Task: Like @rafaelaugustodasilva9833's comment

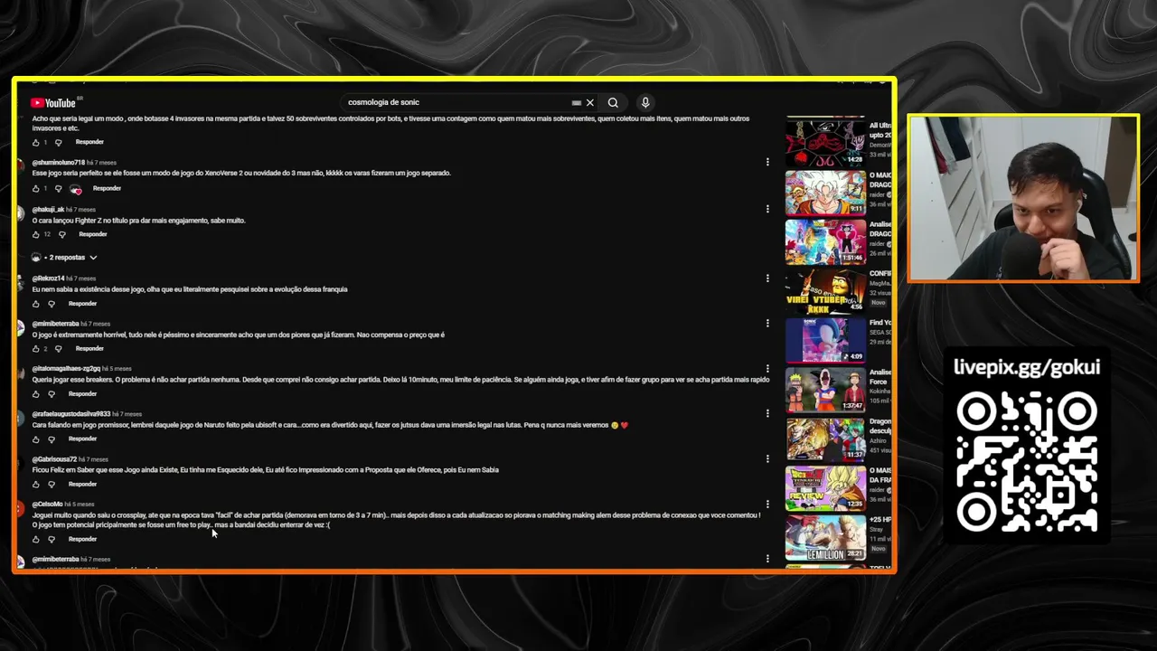Action: pyautogui.click(x=36, y=439)
